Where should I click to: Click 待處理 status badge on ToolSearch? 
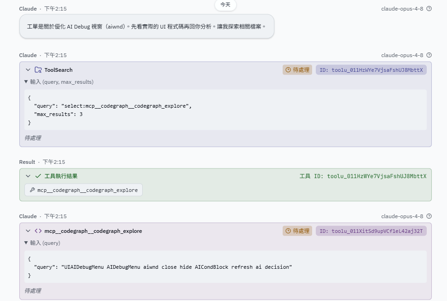(x=297, y=70)
